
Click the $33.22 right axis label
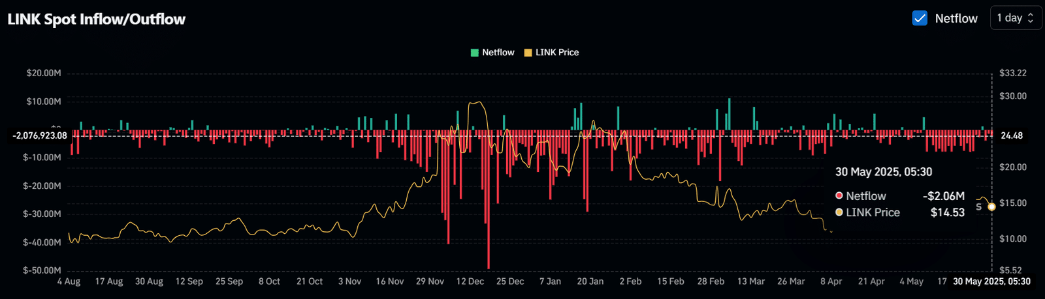1013,73
